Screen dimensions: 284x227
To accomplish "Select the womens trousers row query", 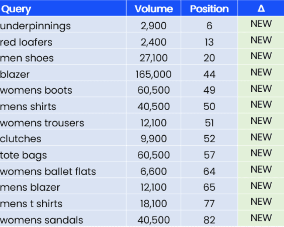I will (x=42, y=123).
